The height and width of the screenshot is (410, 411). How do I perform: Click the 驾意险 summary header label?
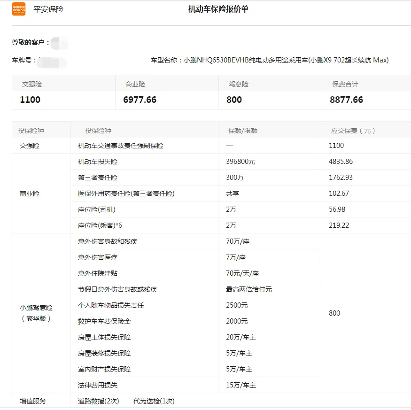238,84
